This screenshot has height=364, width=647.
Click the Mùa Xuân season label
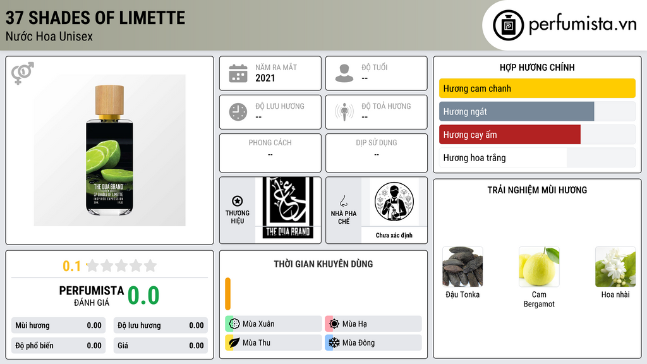tap(258, 324)
